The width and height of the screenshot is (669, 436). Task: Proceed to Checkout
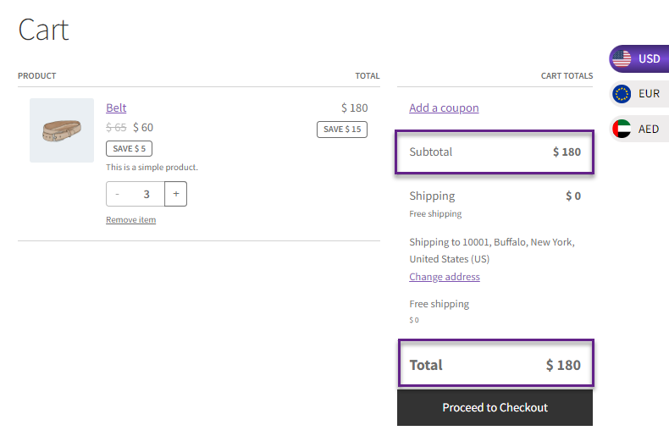(x=495, y=407)
